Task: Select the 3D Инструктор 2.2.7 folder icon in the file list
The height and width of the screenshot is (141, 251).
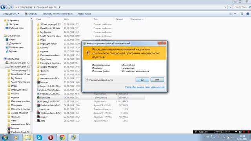Action: tap(38, 24)
